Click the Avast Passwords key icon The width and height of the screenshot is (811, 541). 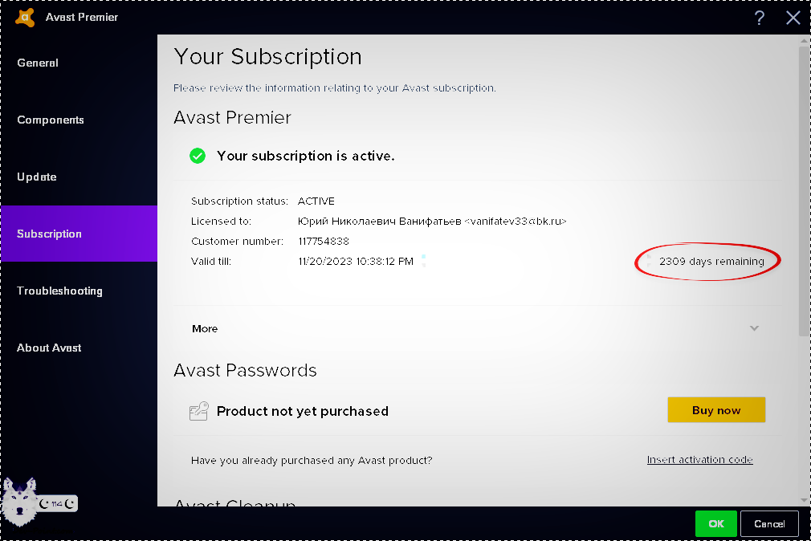click(x=199, y=411)
